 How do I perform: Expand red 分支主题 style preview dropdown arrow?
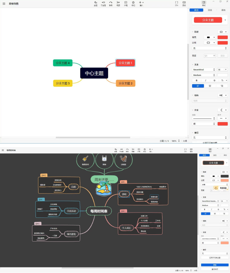[225, 20]
